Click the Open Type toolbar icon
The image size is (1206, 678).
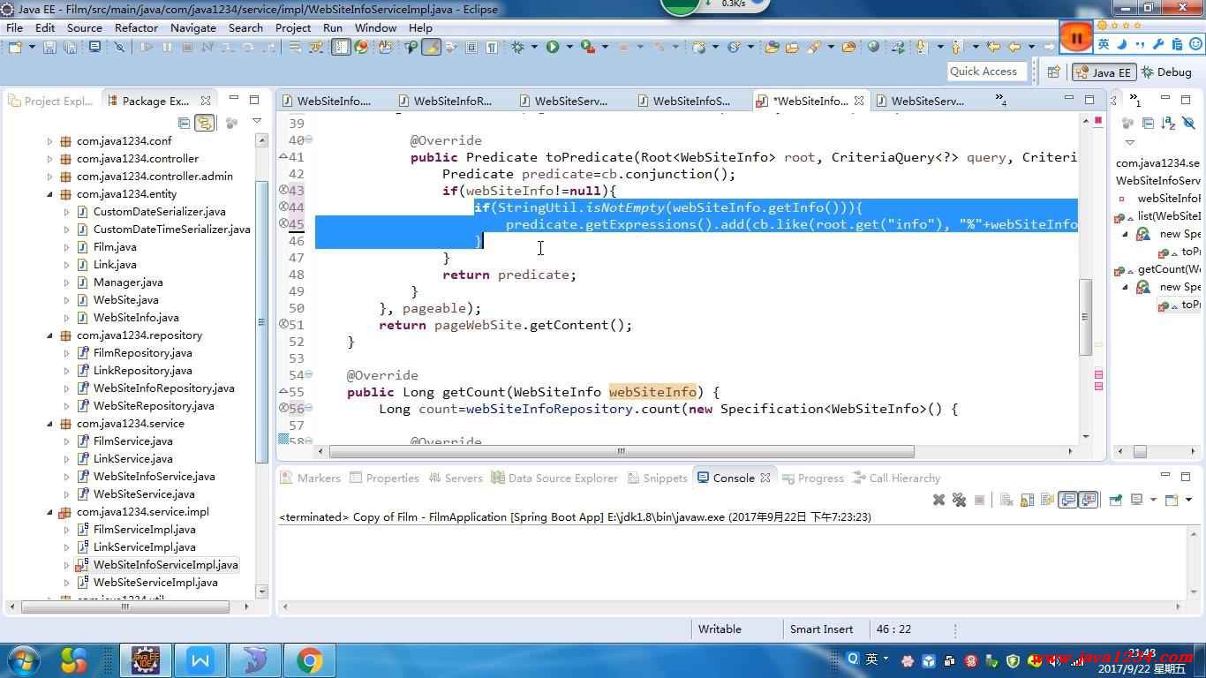click(772, 47)
